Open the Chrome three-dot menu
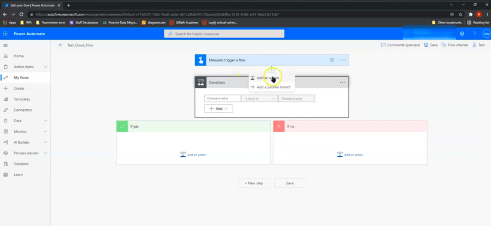This screenshot has width=491, height=226. (487, 14)
